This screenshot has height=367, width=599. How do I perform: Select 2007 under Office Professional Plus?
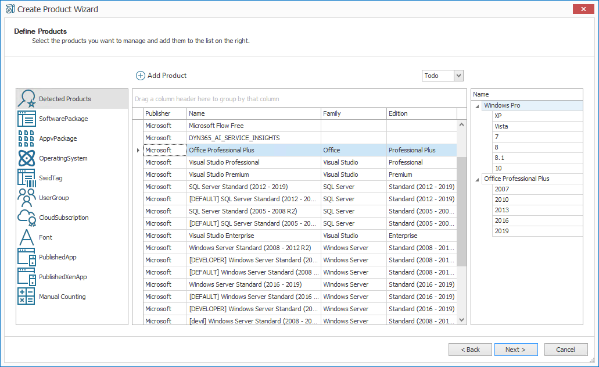click(x=537, y=189)
